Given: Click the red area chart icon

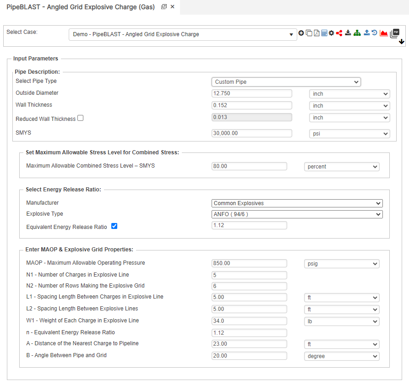Looking at the screenshot, I should [x=384, y=33].
